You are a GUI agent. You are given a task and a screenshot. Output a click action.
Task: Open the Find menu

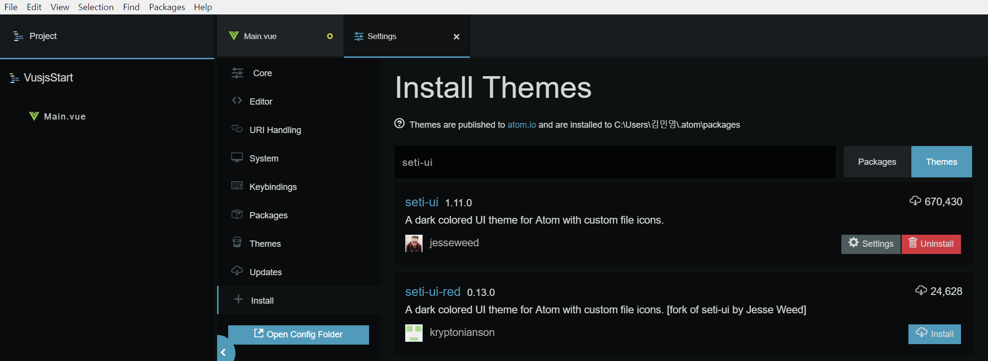[x=131, y=7]
